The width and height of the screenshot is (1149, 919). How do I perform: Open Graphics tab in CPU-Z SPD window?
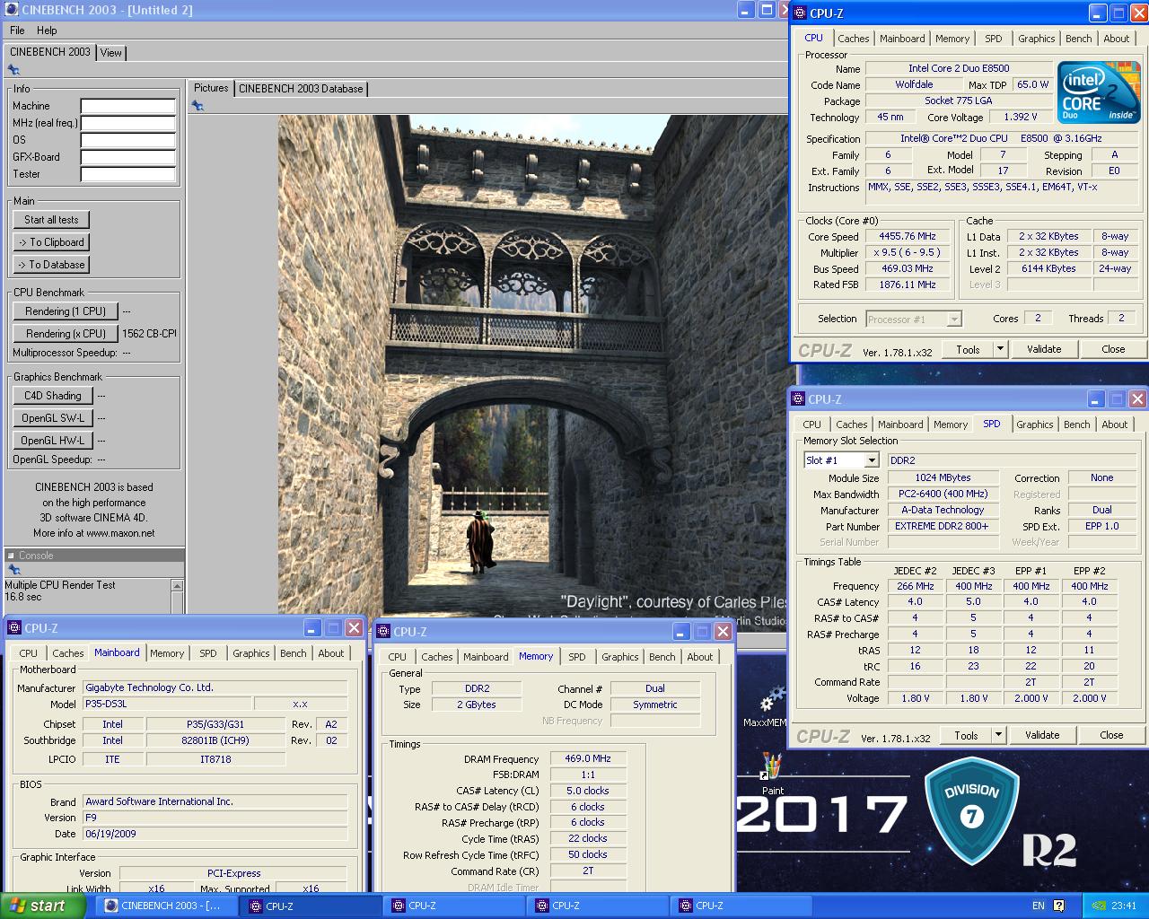pyautogui.click(x=1035, y=424)
